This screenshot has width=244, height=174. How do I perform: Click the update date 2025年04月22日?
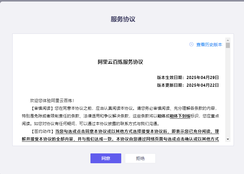pos(202,85)
